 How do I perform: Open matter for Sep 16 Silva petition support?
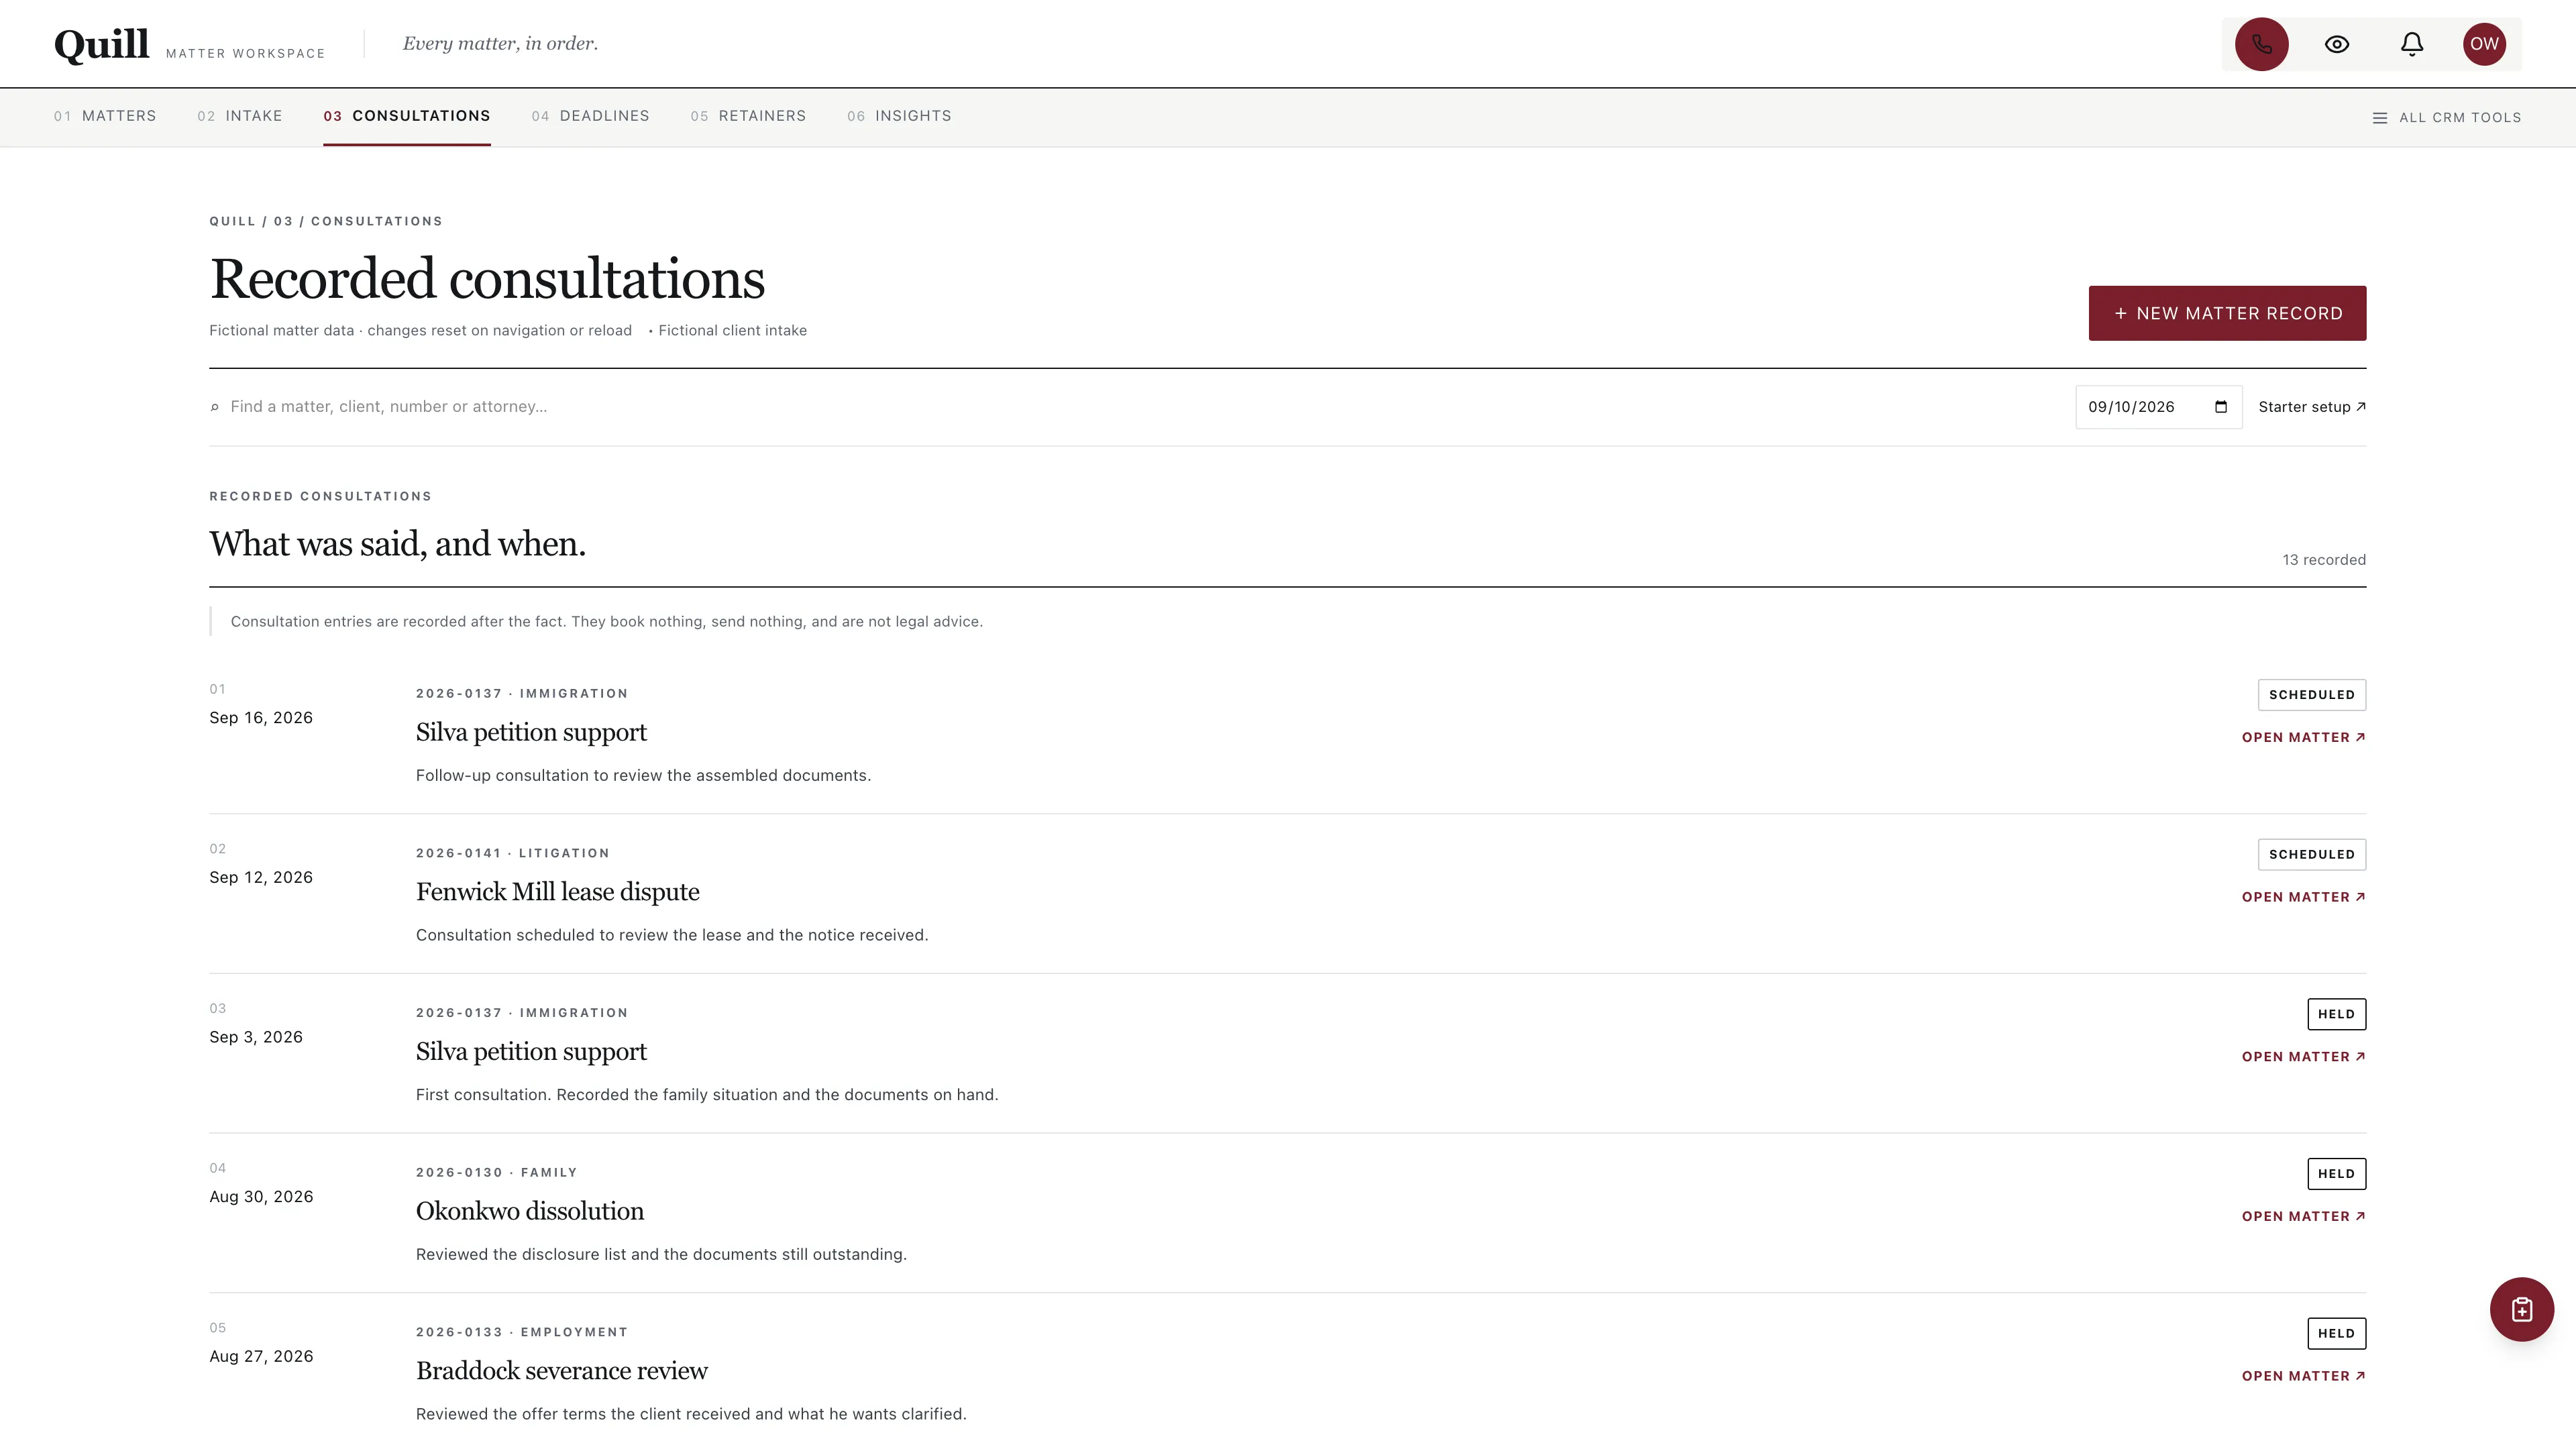click(x=2303, y=737)
